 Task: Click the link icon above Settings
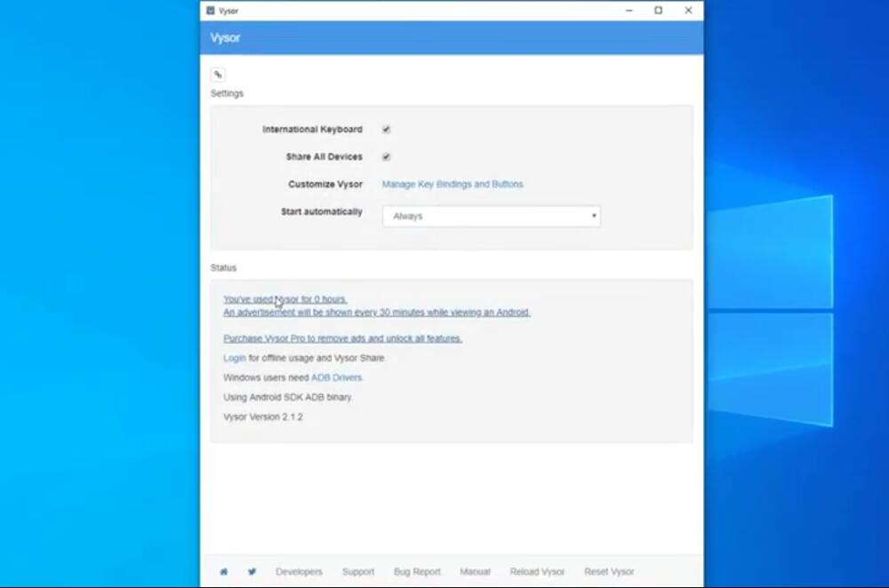(x=218, y=75)
